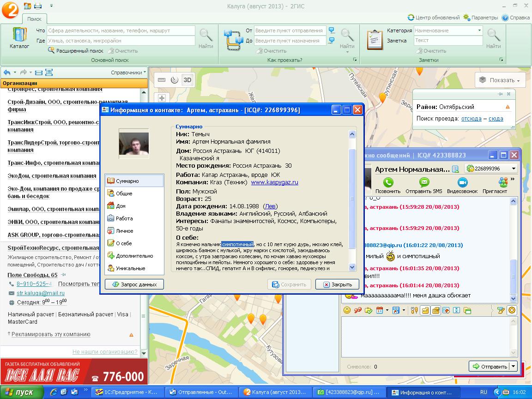This screenshot has width=532, height=399.
Task: Click the forward arrow in directory panel
Action: coord(23,72)
